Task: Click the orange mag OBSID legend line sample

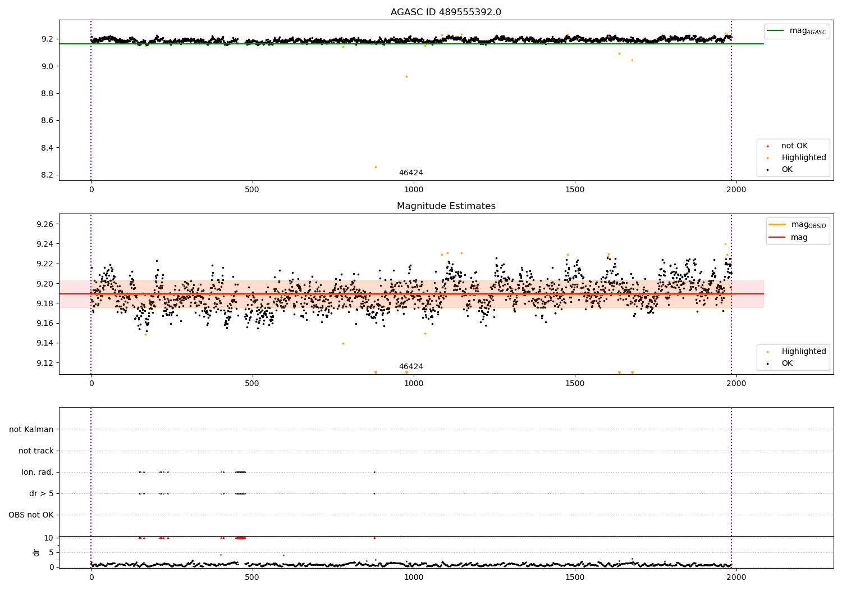Action: (x=777, y=225)
